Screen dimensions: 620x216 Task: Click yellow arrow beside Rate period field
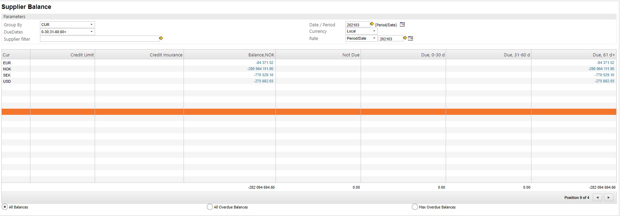pos(405,38)
